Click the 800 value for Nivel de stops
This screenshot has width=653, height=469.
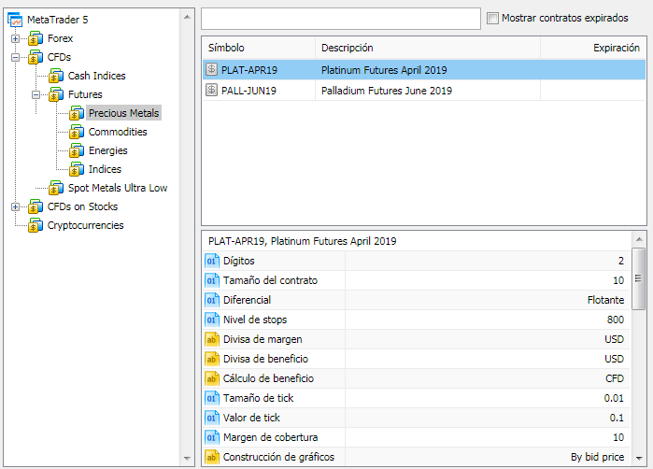click(615, 320)
